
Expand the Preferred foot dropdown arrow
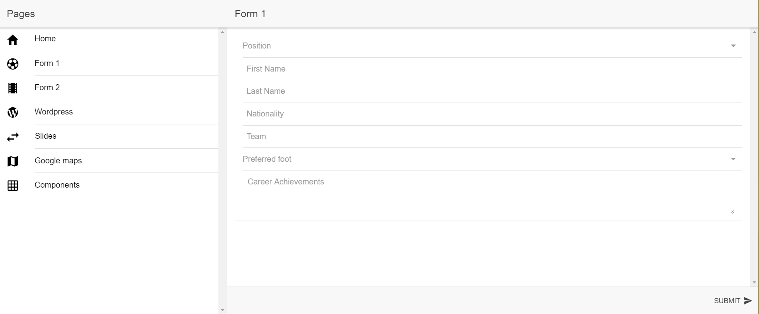coord(733,159)
